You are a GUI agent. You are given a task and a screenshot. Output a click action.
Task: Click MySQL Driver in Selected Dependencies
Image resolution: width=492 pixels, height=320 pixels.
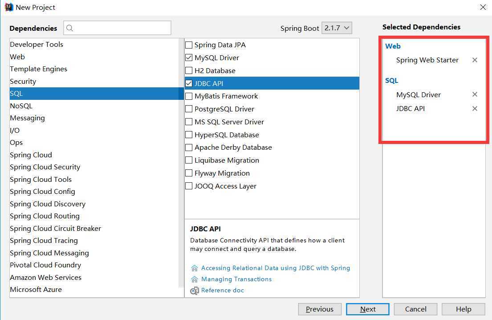(x=418, y=94)
